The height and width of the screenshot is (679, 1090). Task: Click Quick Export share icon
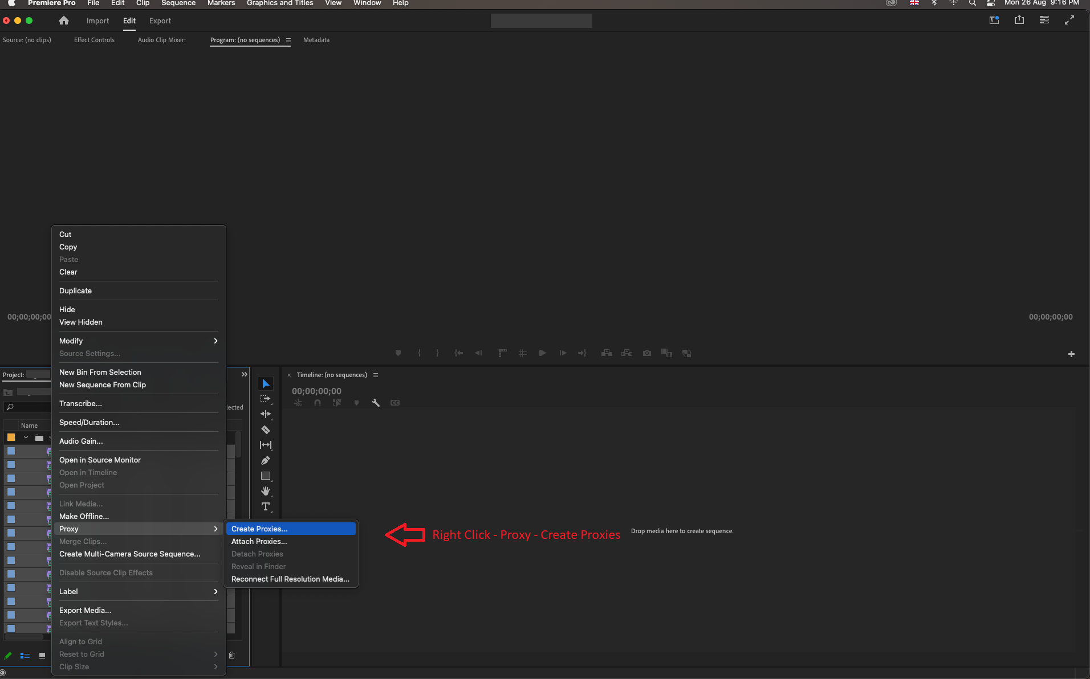1019,21
